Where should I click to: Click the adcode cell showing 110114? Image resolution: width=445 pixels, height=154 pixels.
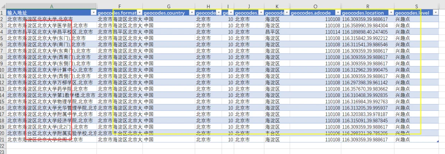[315, 32]
